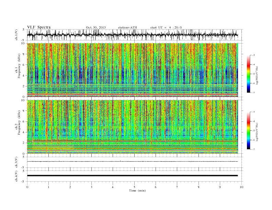272x210 pixels.
Task: Click inside the ch.1 voltage waveform panel
Action: (135, 35)
